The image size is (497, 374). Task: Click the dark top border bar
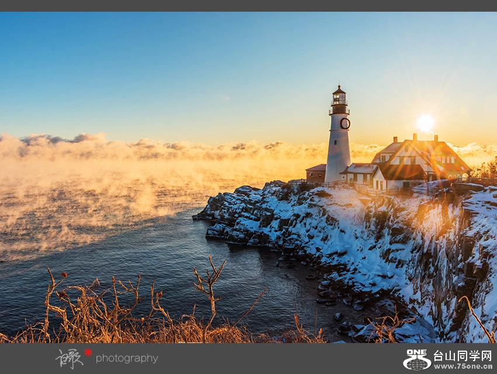point(248,5)
